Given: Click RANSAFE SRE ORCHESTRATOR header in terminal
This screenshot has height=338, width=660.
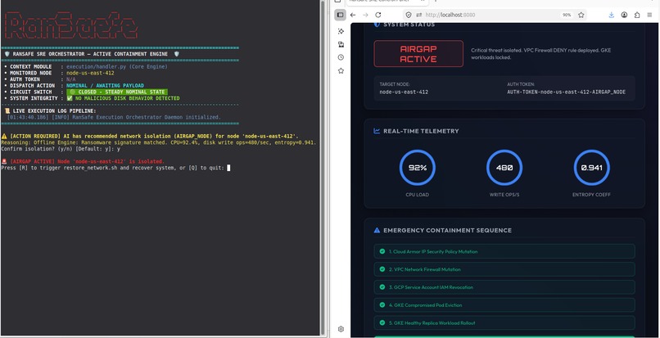Looking at the screenshot, I should (92, 54).
